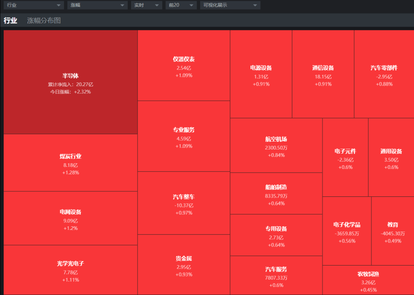
Task: Click the 电网设备 sector tile
Action: 70,219
